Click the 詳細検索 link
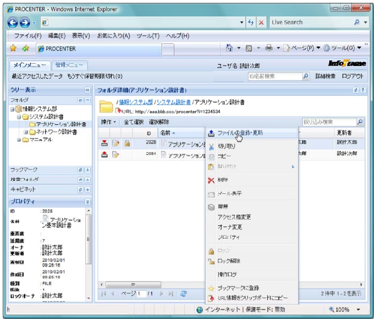Viewport: 376px width, 321px height. [325, 76]
